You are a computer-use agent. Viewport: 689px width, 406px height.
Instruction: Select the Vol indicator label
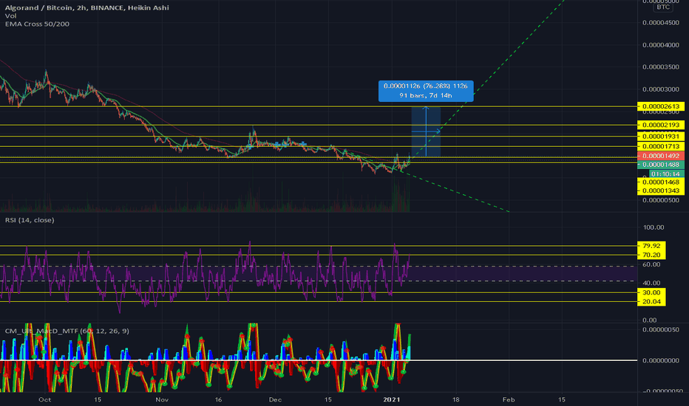pyautogui.click(x=10, y=16)
